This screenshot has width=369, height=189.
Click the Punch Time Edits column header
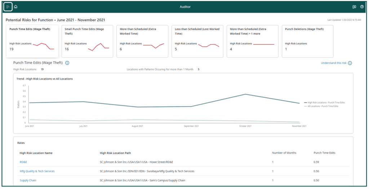point(324,153)
